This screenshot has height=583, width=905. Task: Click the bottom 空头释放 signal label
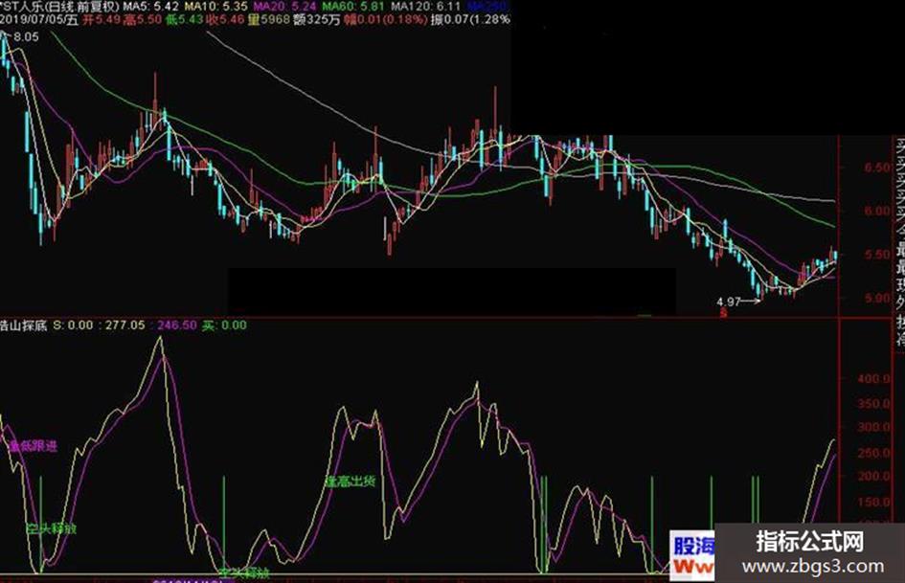coord(244,573)
